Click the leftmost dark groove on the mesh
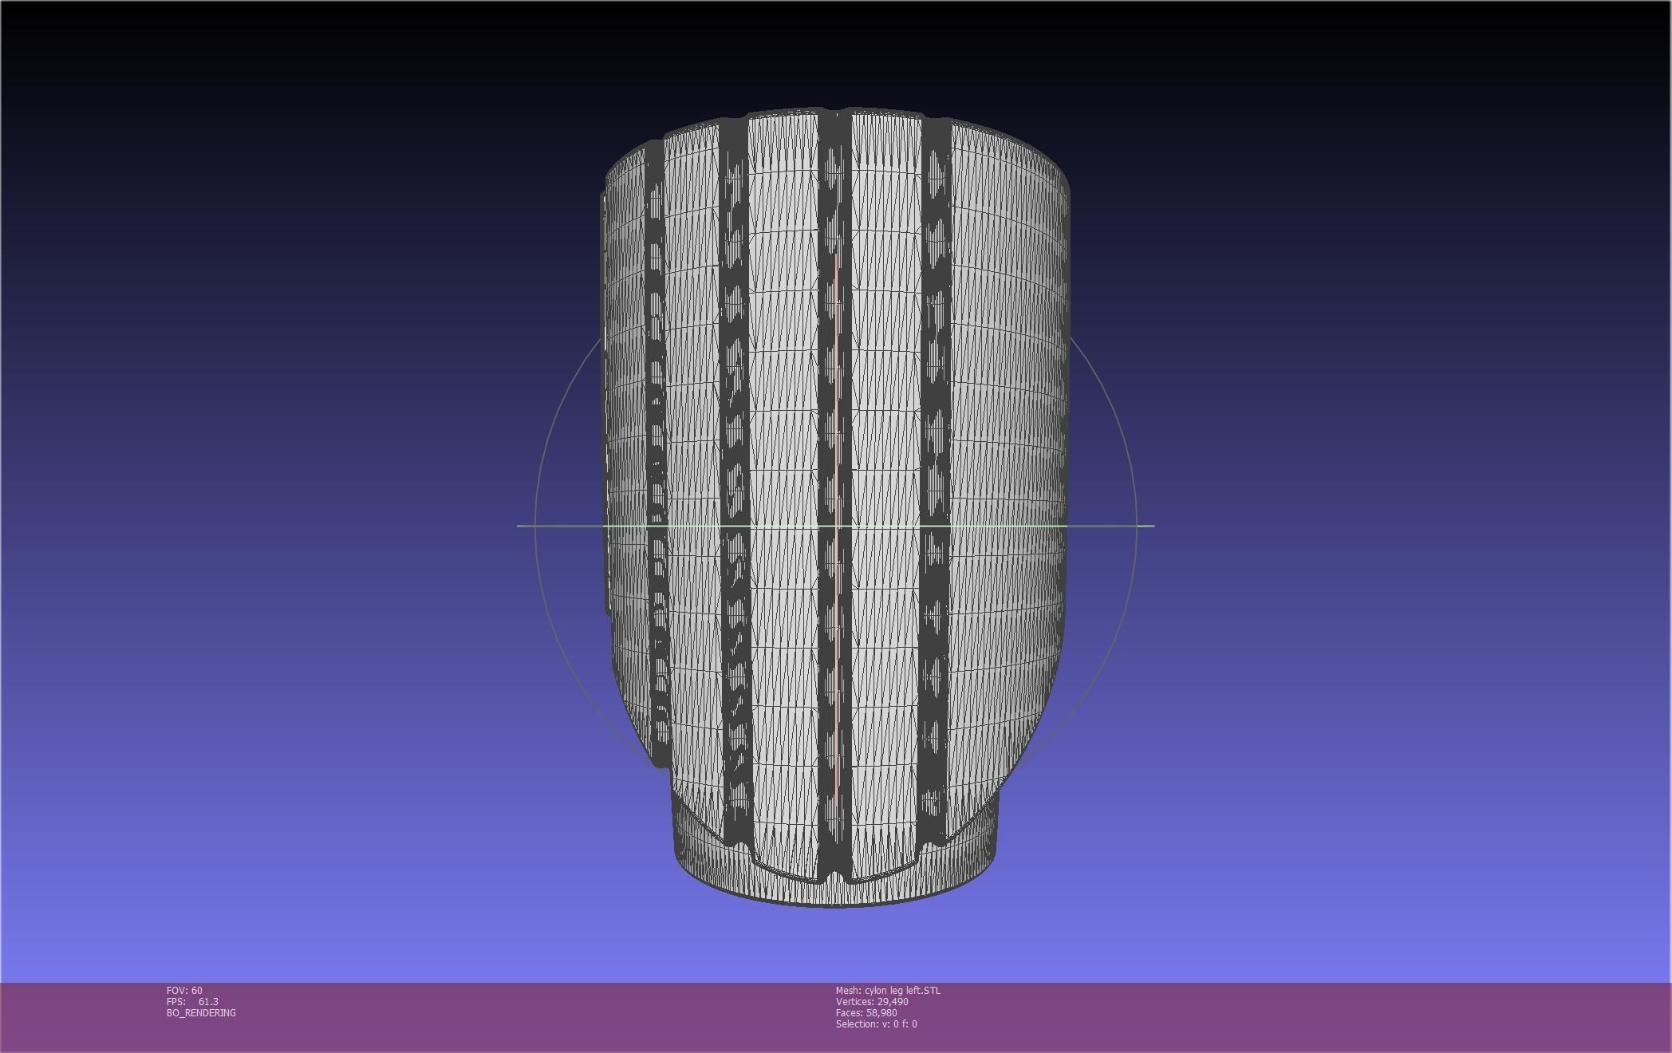The width and height of the screenshot is (1672, 1053). point(657,399)
